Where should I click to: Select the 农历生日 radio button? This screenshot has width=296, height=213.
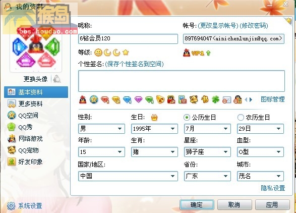click(241, 118)
